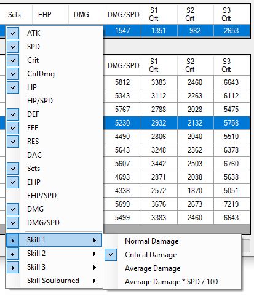Uncheck the ATK column option
The width and height of the screenshot is (254, 296).
[x=54, y=33]
